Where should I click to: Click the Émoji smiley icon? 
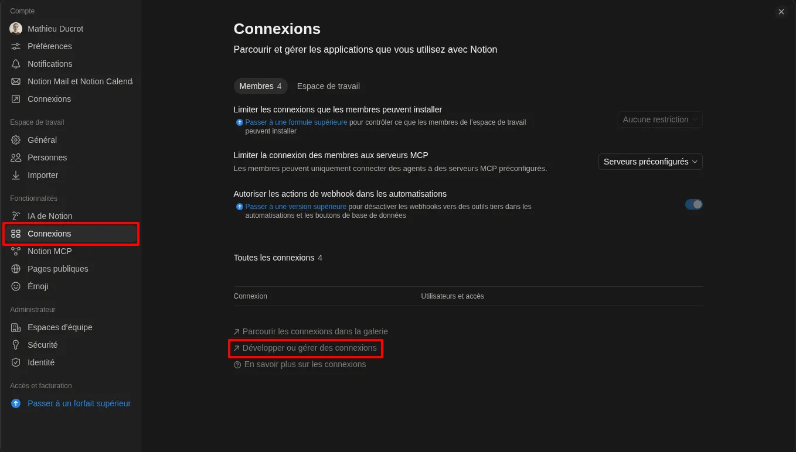[x=16, y=286]
